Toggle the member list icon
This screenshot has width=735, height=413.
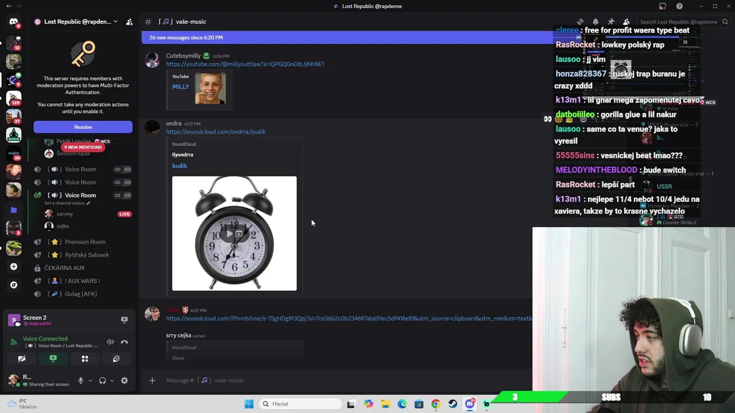click(626, 22)
